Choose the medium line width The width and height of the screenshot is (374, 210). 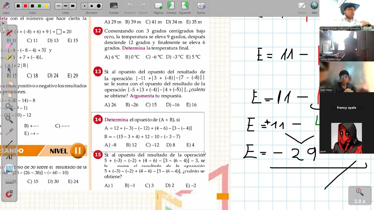[x=65, y=6]
